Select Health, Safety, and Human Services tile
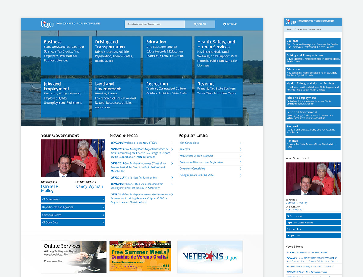363x277 pixels. 219,56
